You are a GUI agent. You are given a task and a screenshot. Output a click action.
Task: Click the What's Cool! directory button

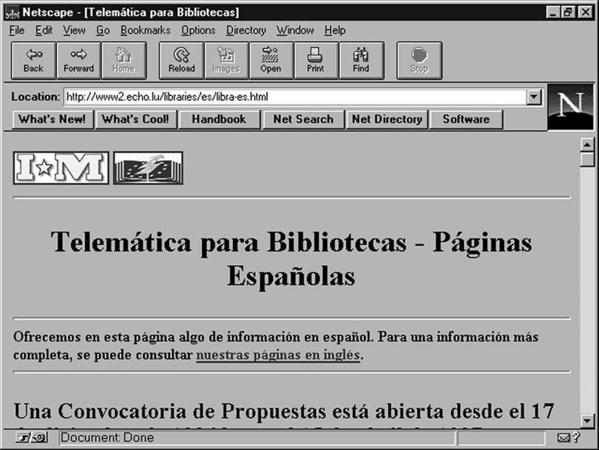136,119
